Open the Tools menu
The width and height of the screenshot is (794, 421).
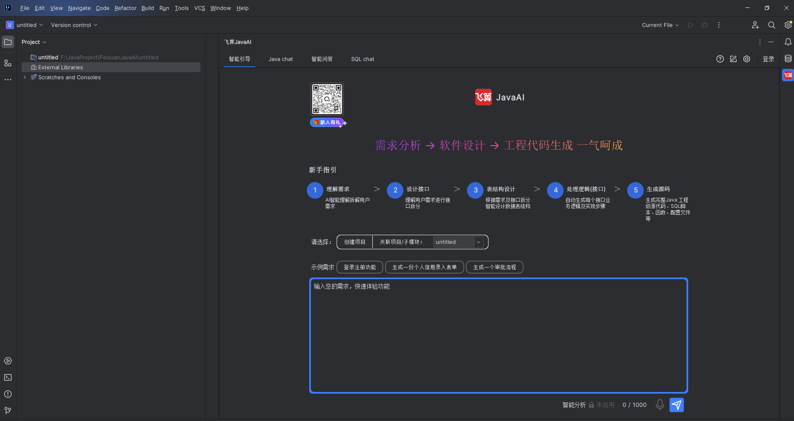(182, 8)
